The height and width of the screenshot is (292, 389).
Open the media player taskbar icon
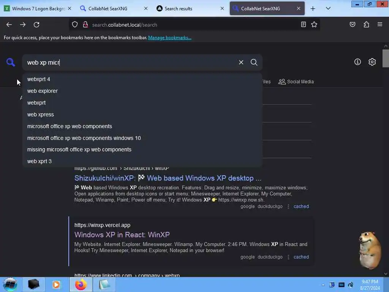[x=56, y=284]
